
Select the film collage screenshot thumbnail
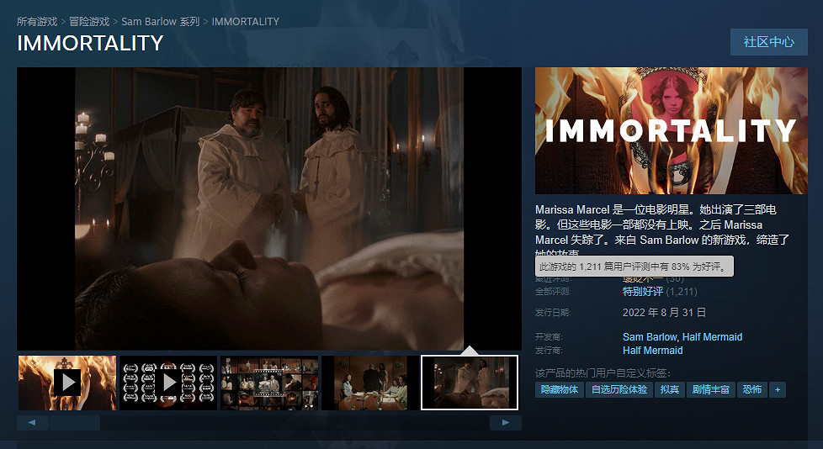[x=269, y=383]
